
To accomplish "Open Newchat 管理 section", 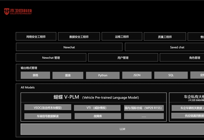I will 51,57.
